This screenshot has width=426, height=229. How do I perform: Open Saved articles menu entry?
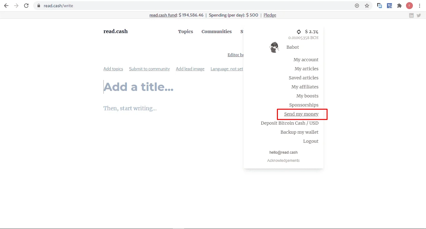(x=303, y=78)
